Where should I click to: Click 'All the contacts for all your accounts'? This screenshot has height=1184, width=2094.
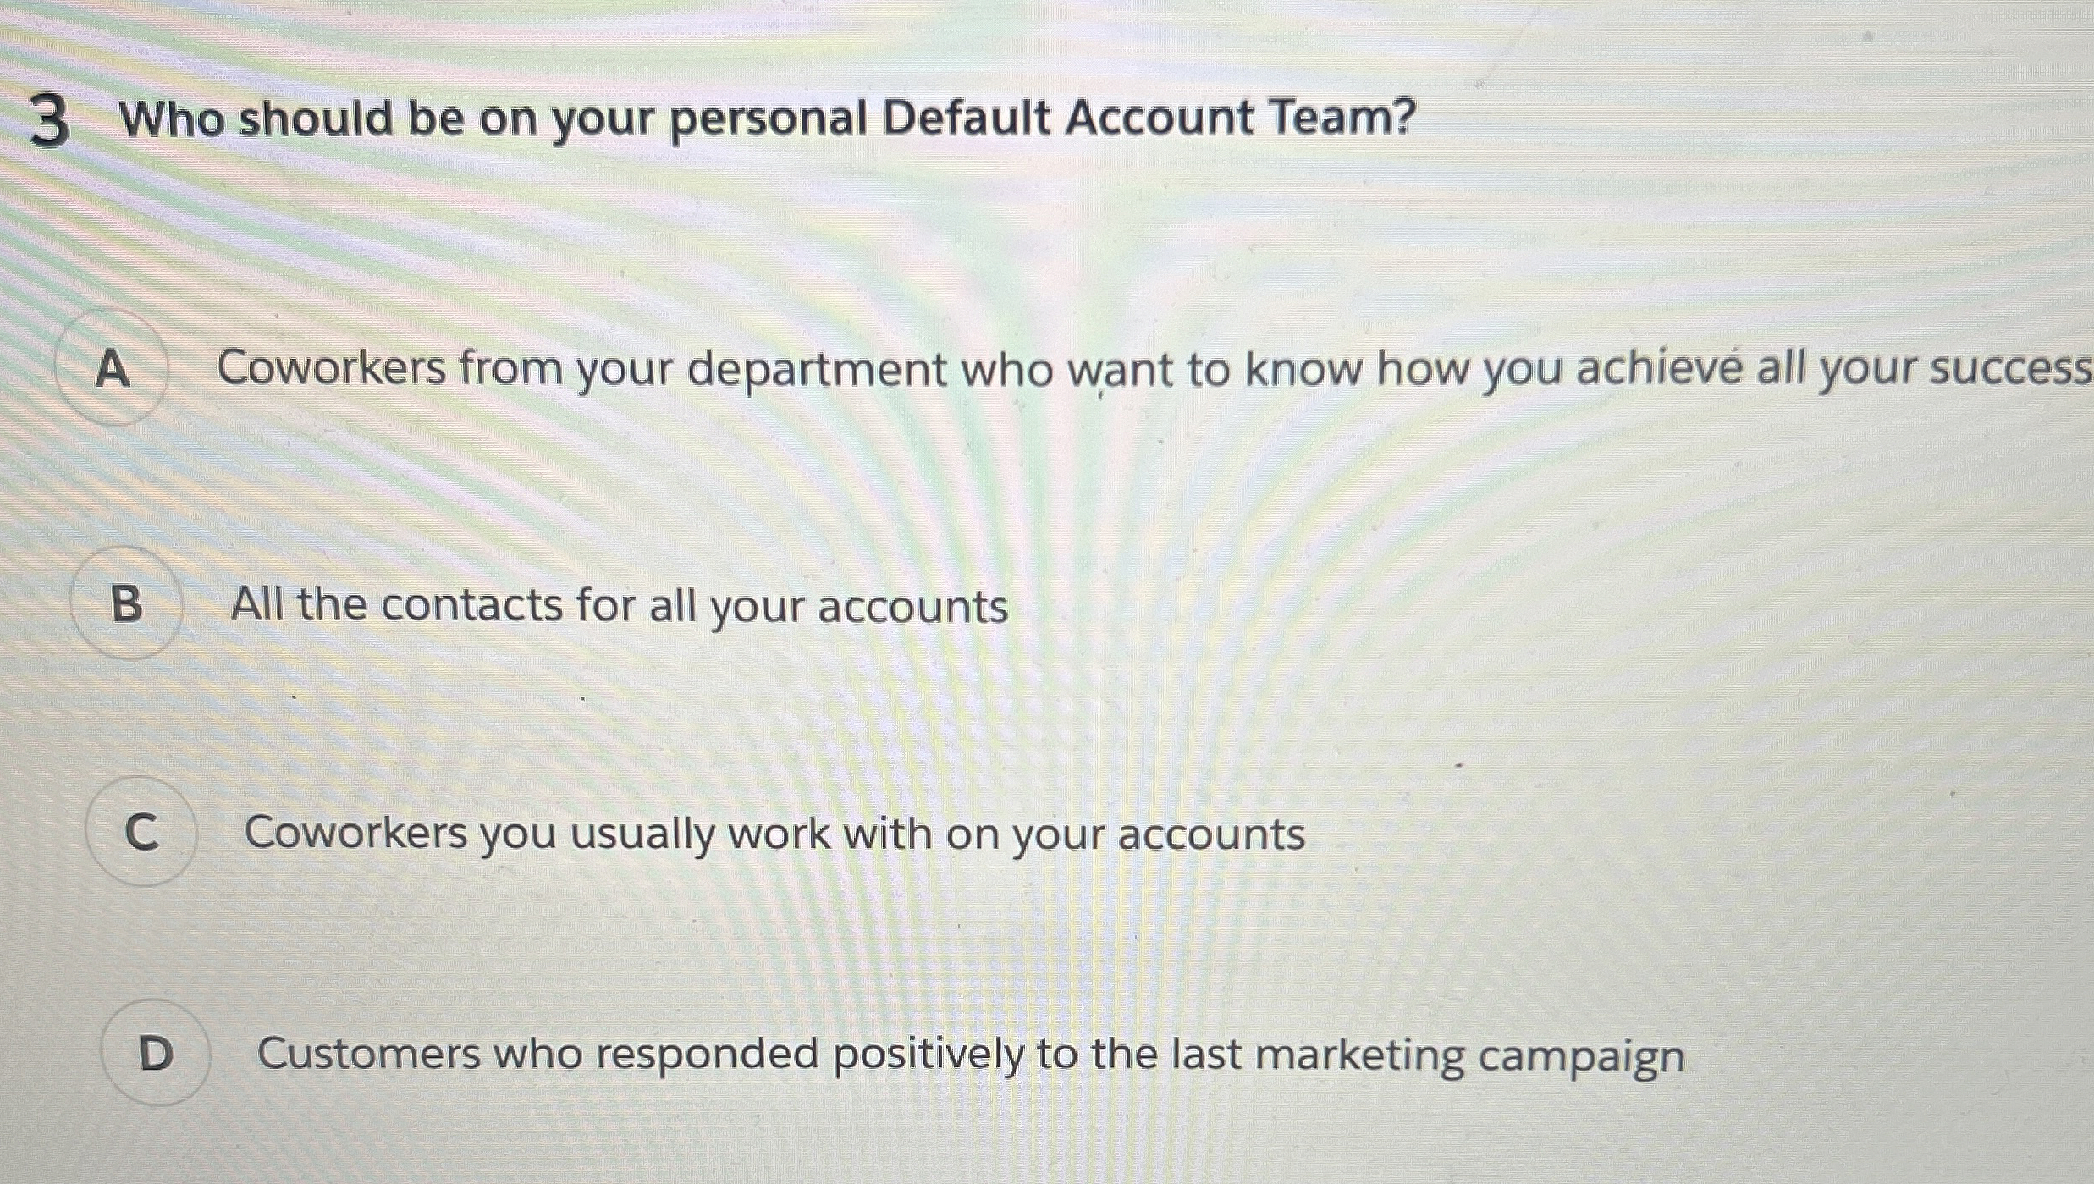(619, 605)
